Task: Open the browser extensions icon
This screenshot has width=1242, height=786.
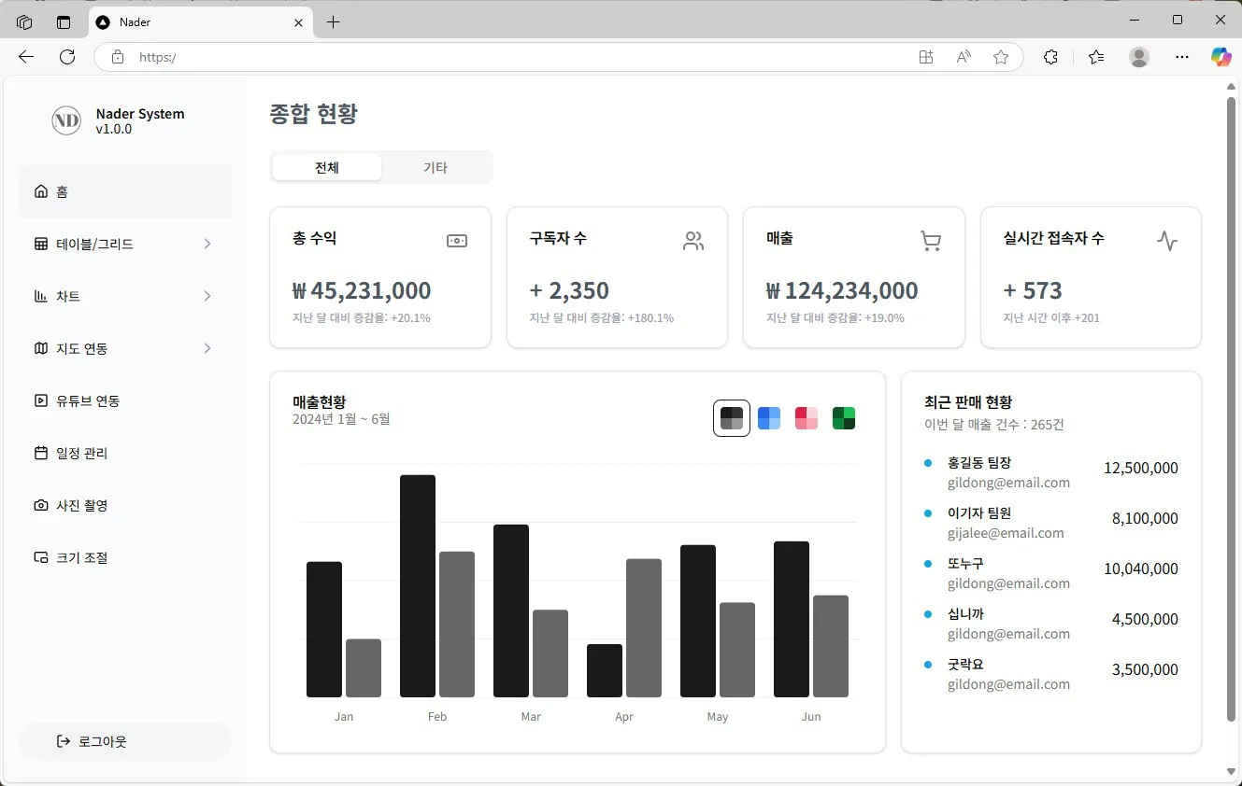Action: click(1050, 57)
